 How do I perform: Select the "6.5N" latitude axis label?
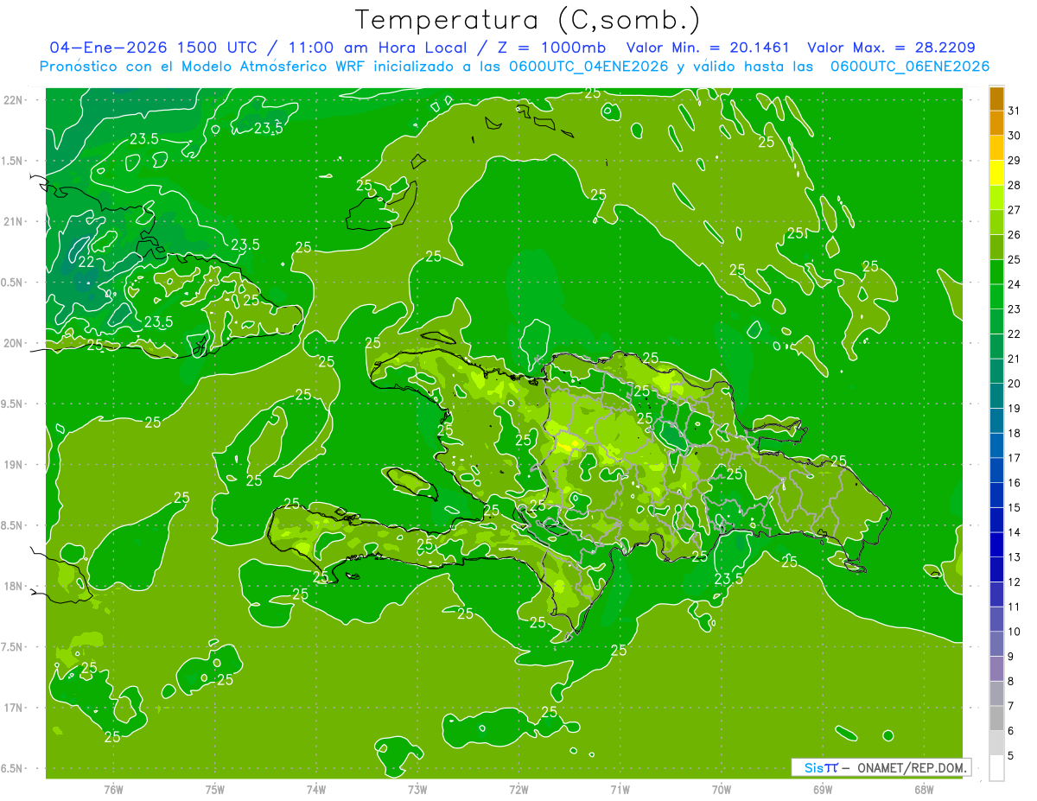coord(12,769)
